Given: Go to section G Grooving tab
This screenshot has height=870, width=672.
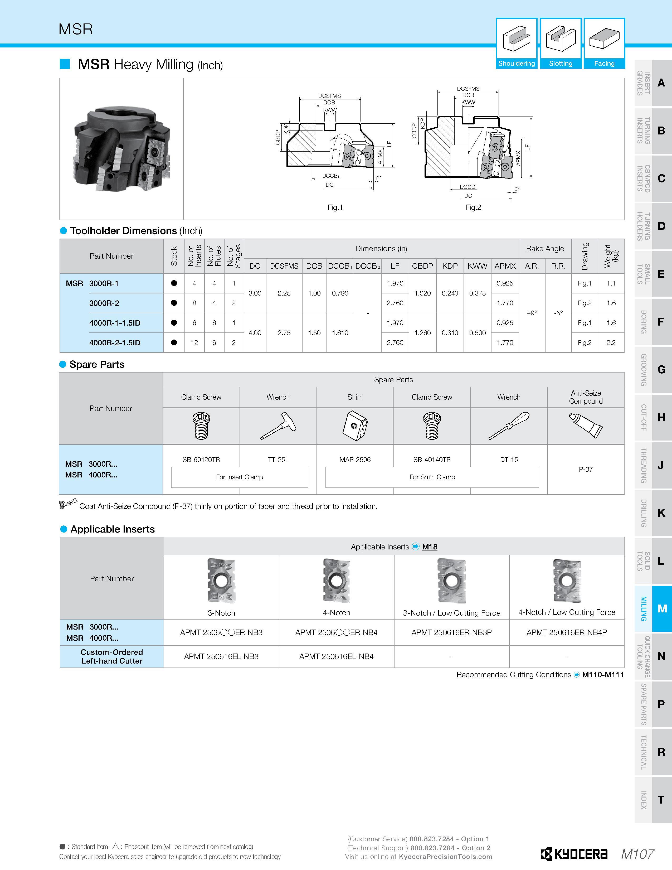Looking at the screenshot, I should click(x=653, y=370).
